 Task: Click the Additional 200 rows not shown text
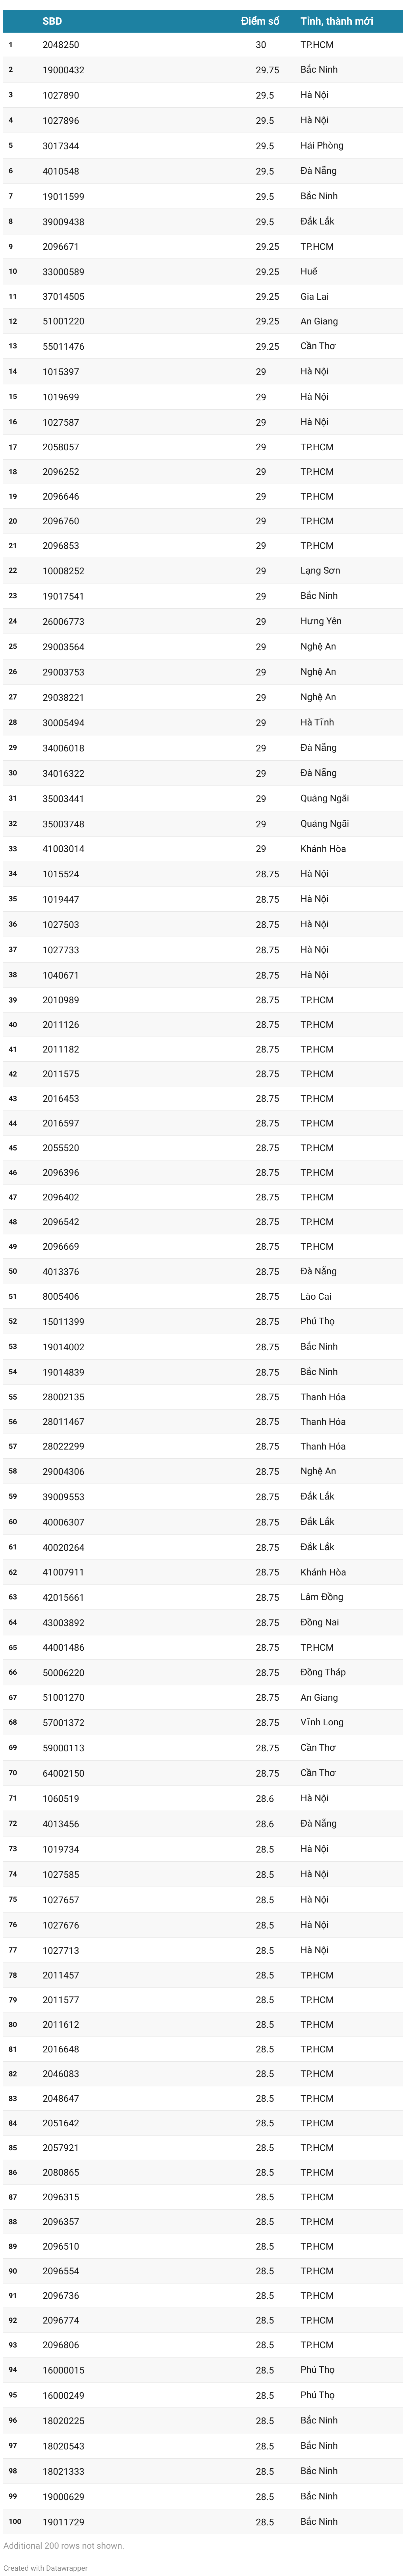pos(63,2545)
